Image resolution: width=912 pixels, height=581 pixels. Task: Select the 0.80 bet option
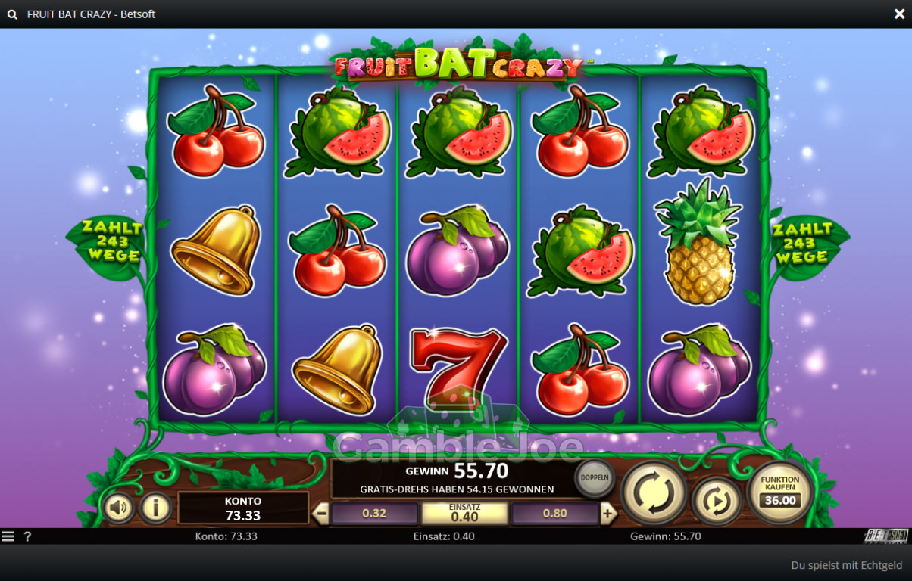(554, 514)
